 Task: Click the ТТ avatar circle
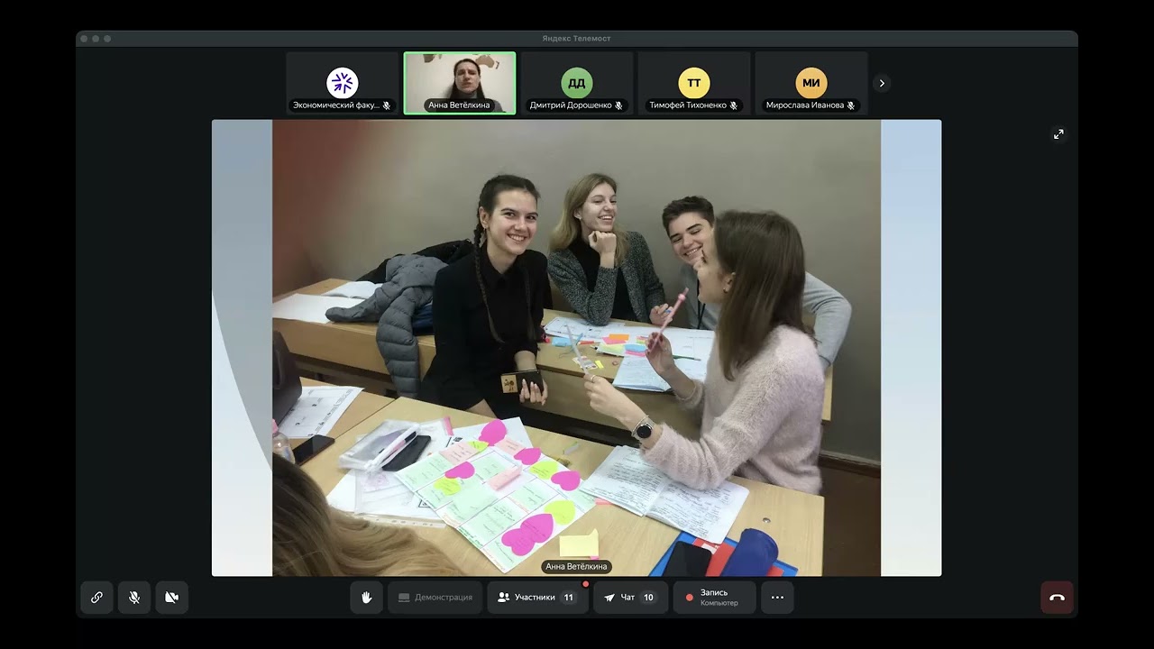(x=694, y=83)
